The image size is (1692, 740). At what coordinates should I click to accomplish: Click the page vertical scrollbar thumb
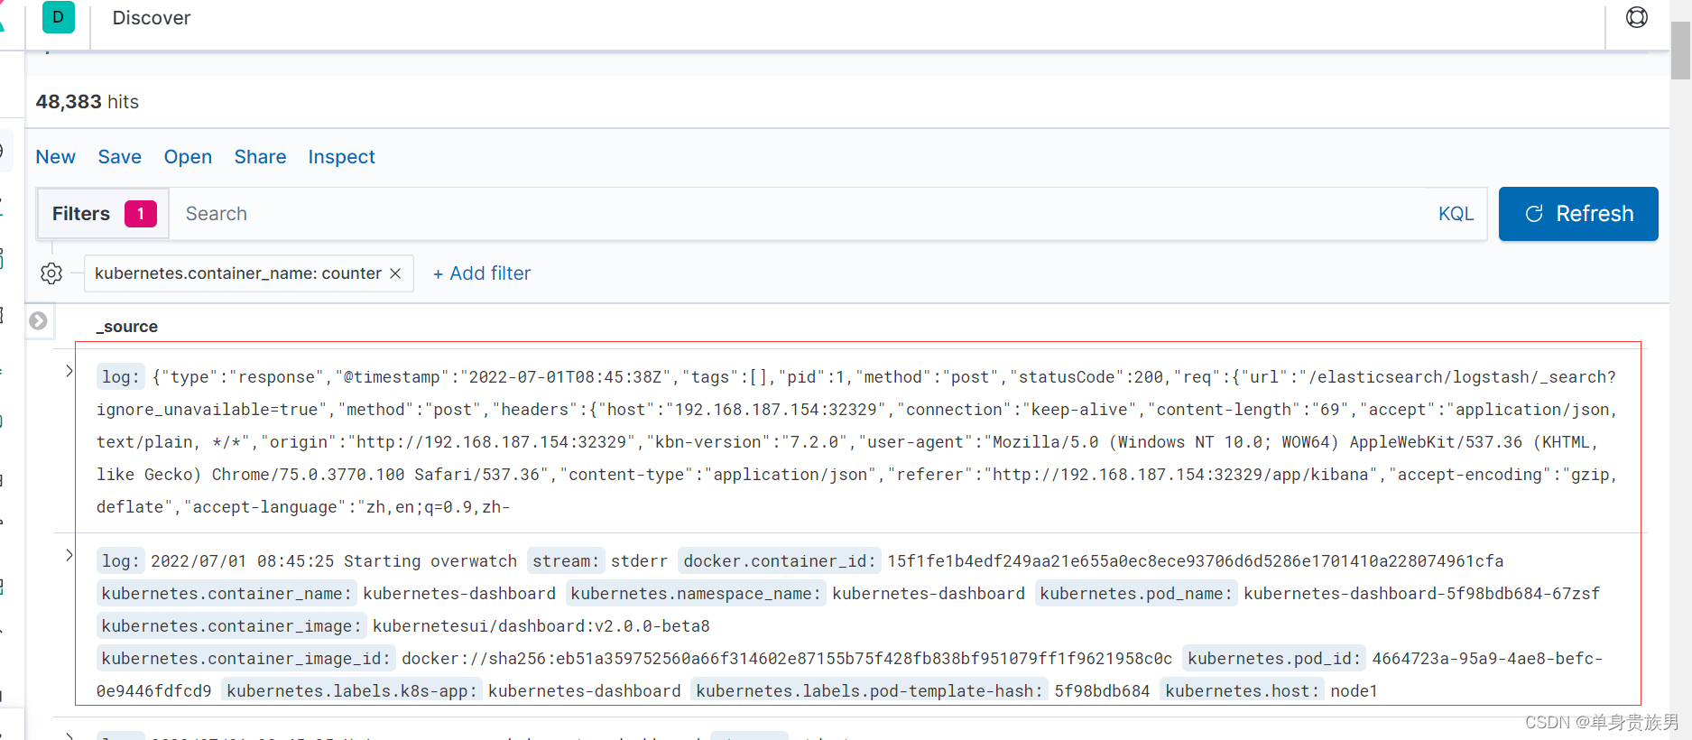pos(1680,50)
